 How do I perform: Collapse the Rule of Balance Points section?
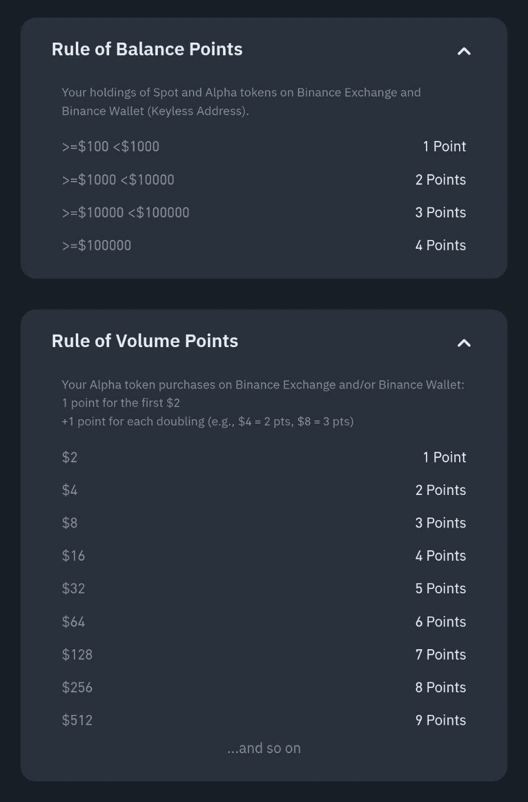coord(463,51)
